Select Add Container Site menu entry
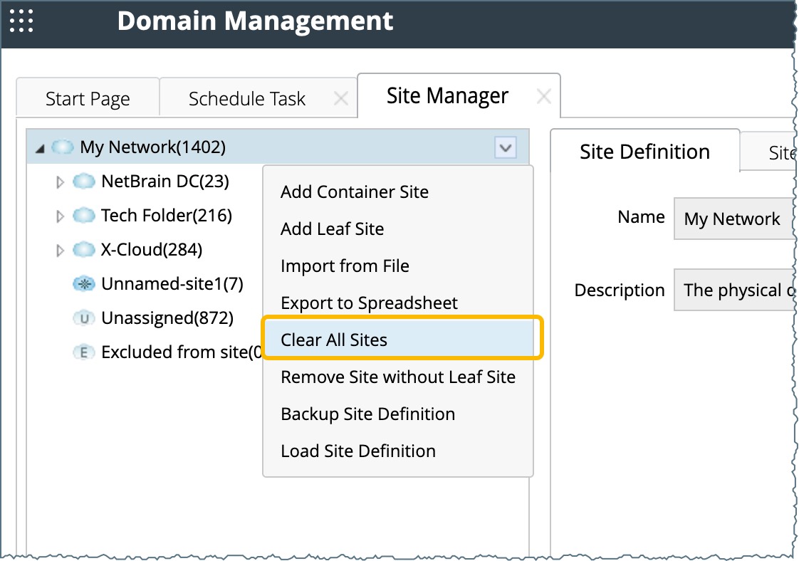This screenshot has height=561, width=799. pyautogui.click(x=355, y=192)
